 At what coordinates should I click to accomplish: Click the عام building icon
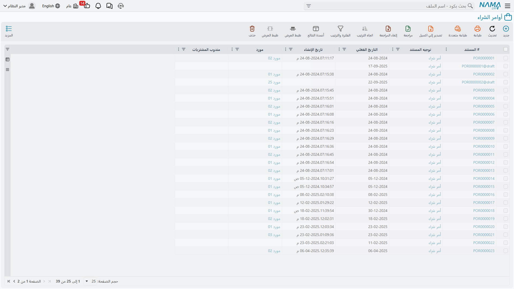coord(76,6)
